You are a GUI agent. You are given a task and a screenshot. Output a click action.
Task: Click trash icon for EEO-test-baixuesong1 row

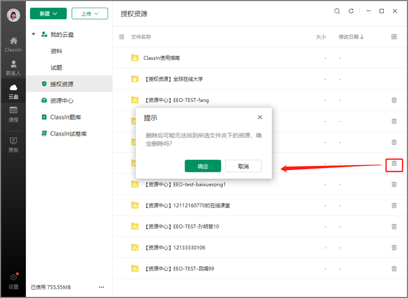(394, 184)
